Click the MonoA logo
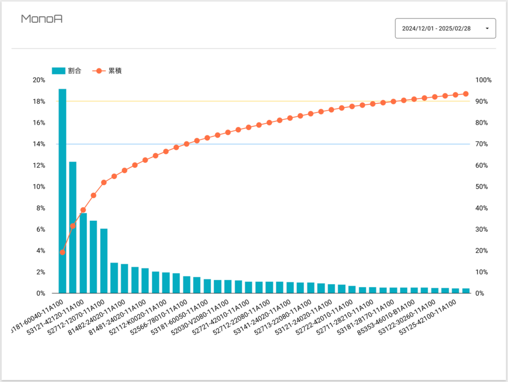Screen dimensions: 508x382 [42, 19]
